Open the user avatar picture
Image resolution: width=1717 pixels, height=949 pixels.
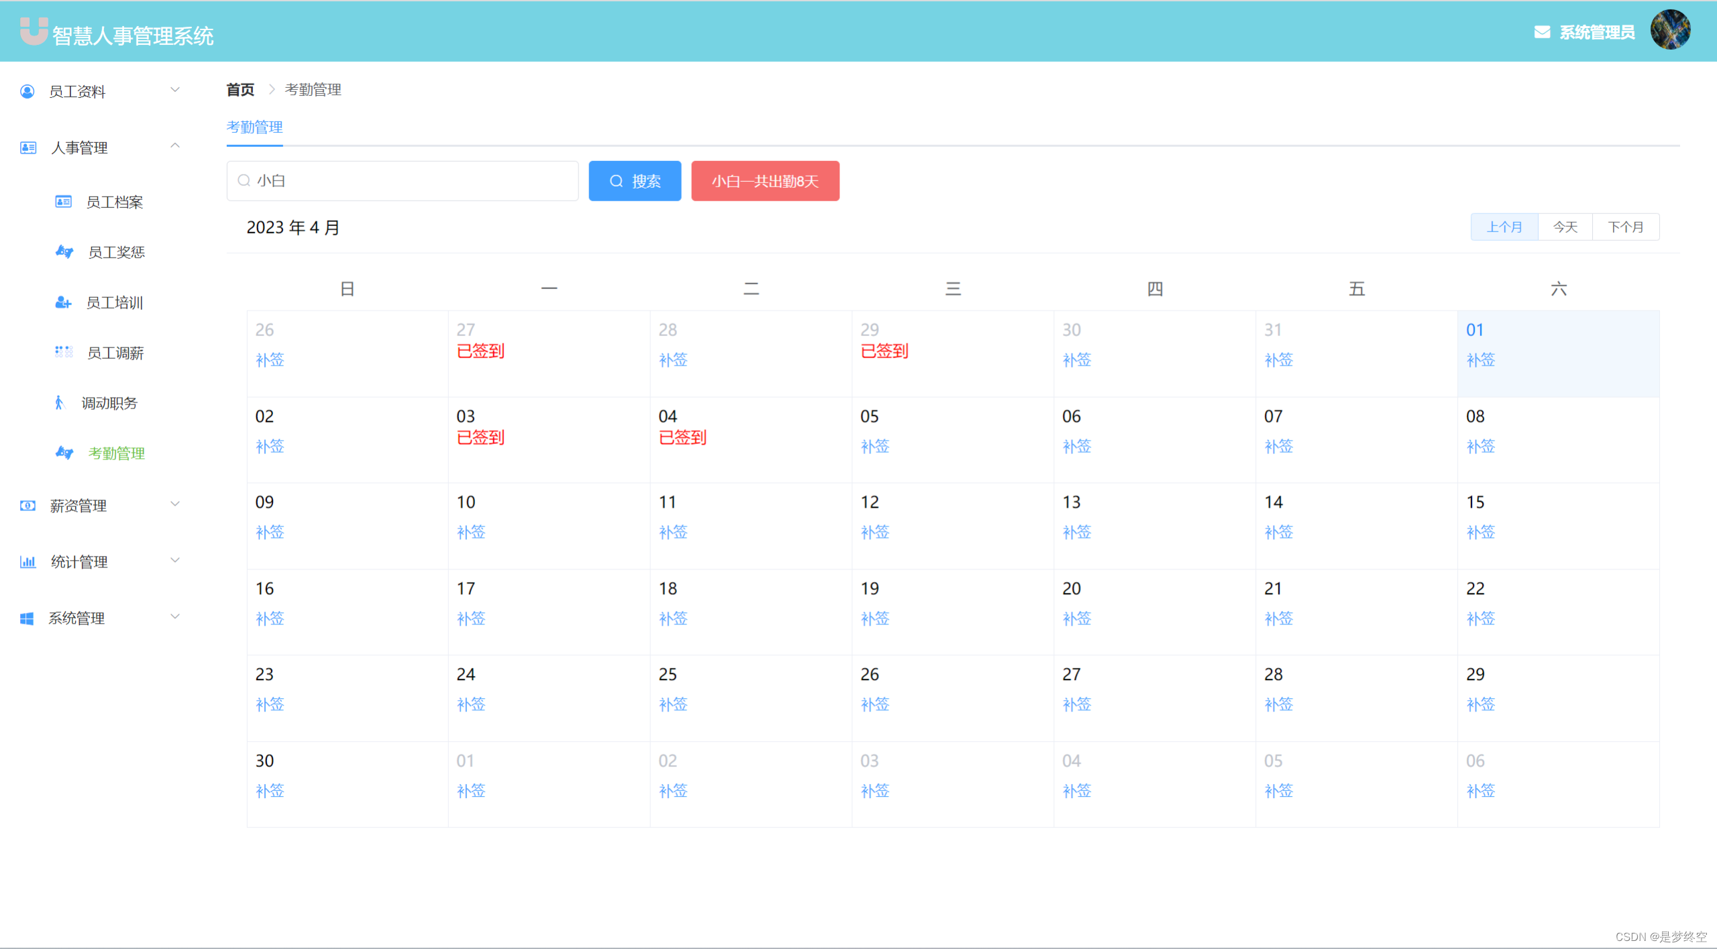coord(1669,30)
